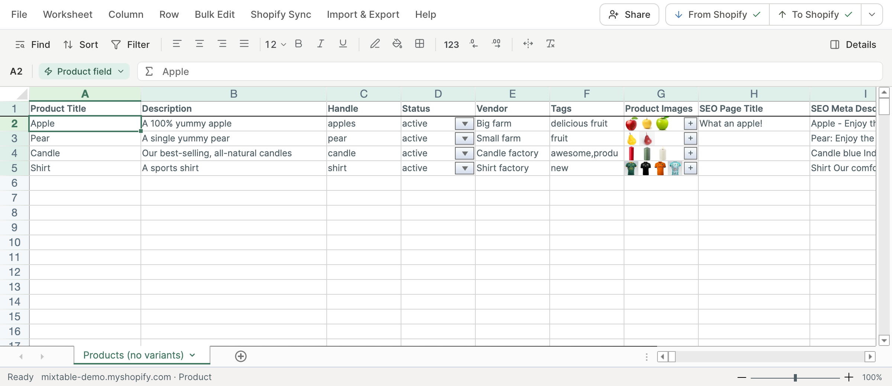Screen dimensions: 892x386
Task: Click the zoom in plus button
Action: [x=849, y=377]
